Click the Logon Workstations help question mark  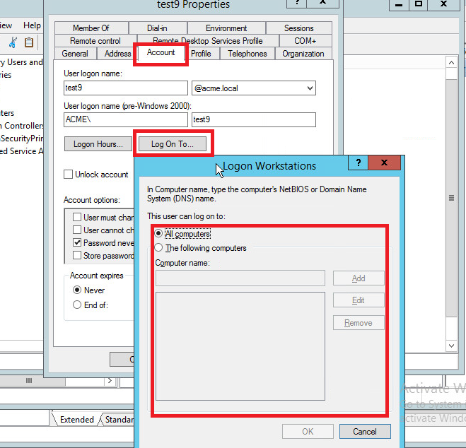click(x=358, y=163)
